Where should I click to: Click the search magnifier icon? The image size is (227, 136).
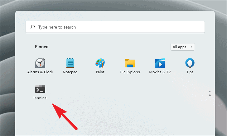(x=32, y=27)
